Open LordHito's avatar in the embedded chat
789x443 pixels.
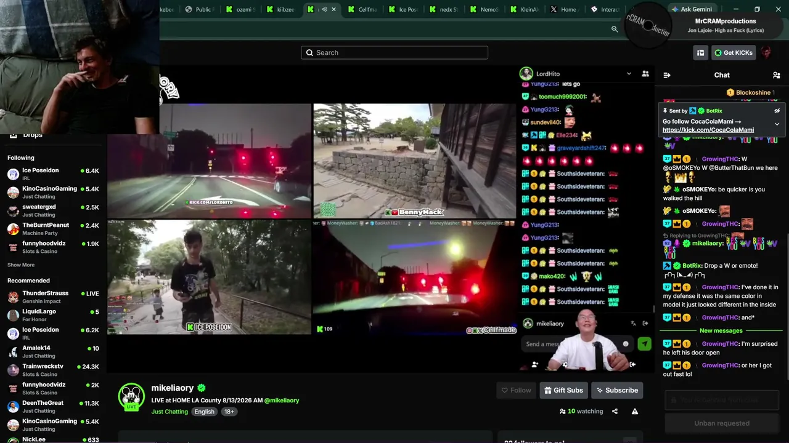click(526, 74)
